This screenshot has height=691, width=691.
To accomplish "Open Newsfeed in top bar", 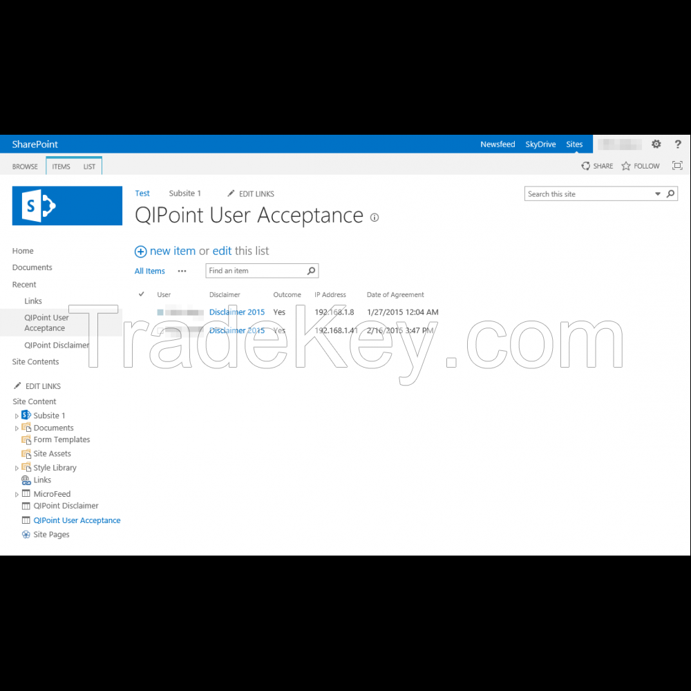I will pos(498,144).
